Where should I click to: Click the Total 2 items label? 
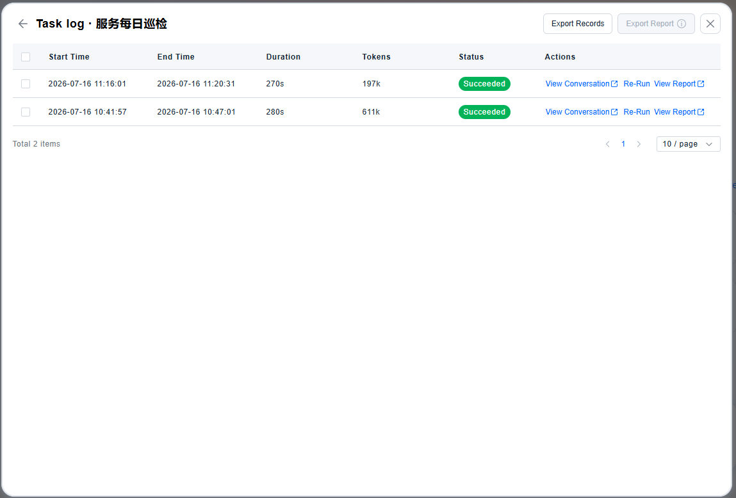36,144
